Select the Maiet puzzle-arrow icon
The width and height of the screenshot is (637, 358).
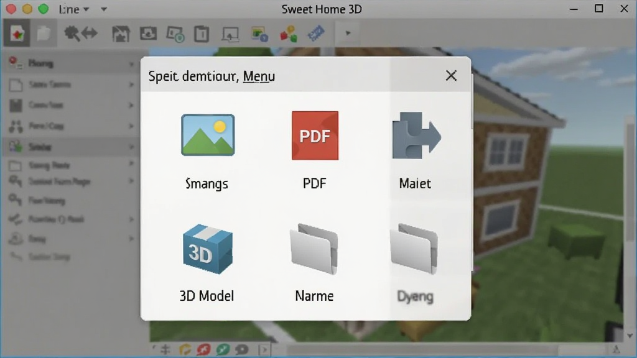[416, 135]
